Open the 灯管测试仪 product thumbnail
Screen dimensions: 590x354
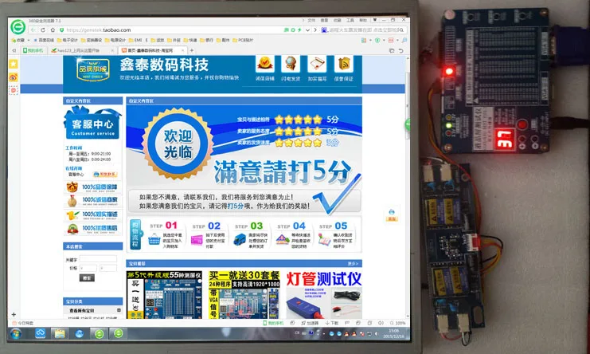(x=323, y=295)
